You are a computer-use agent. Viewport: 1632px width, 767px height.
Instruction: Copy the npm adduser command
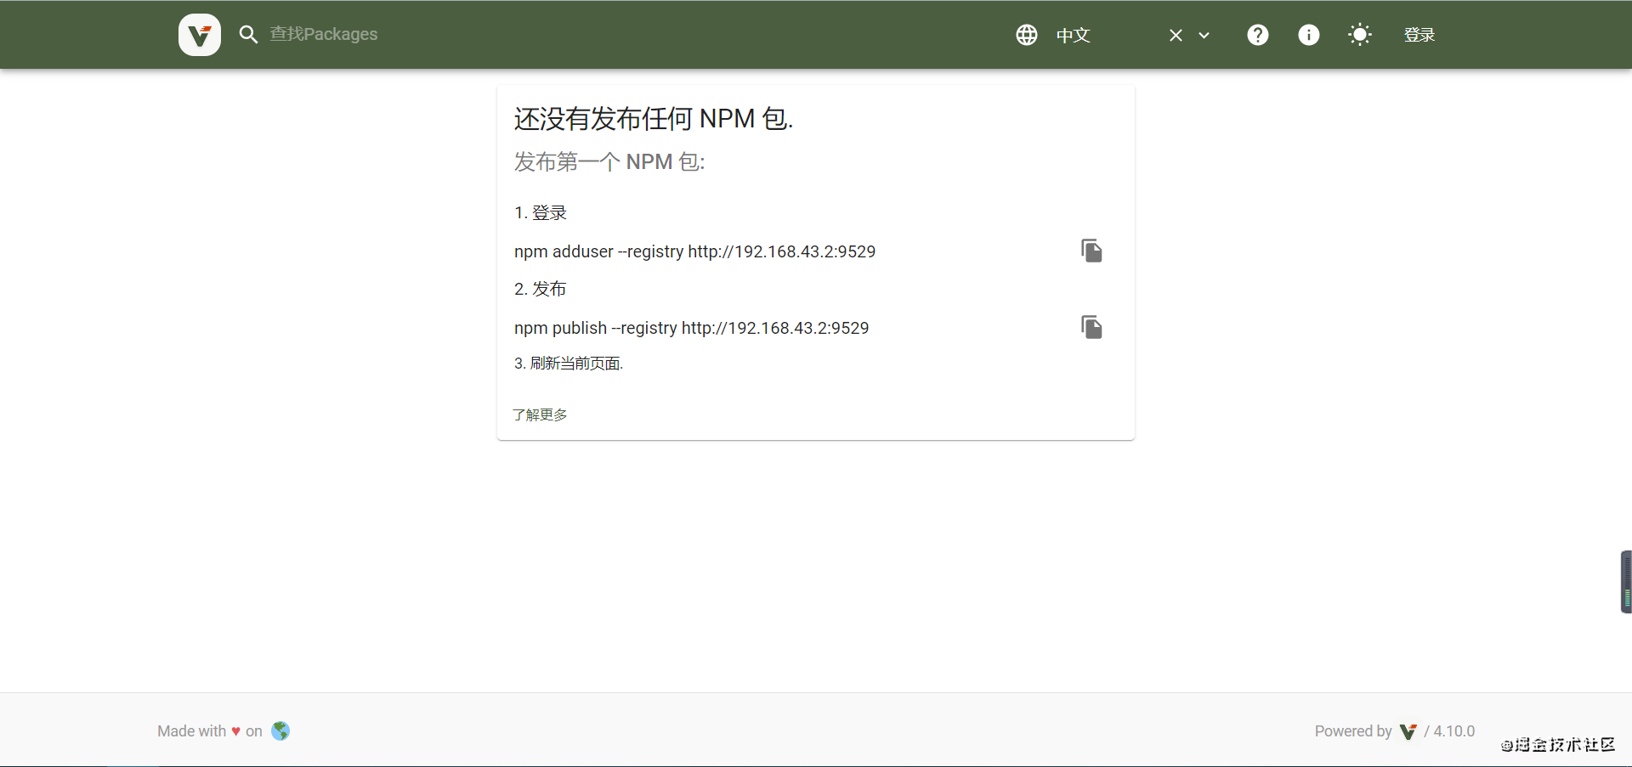[x=1091, y=251]
